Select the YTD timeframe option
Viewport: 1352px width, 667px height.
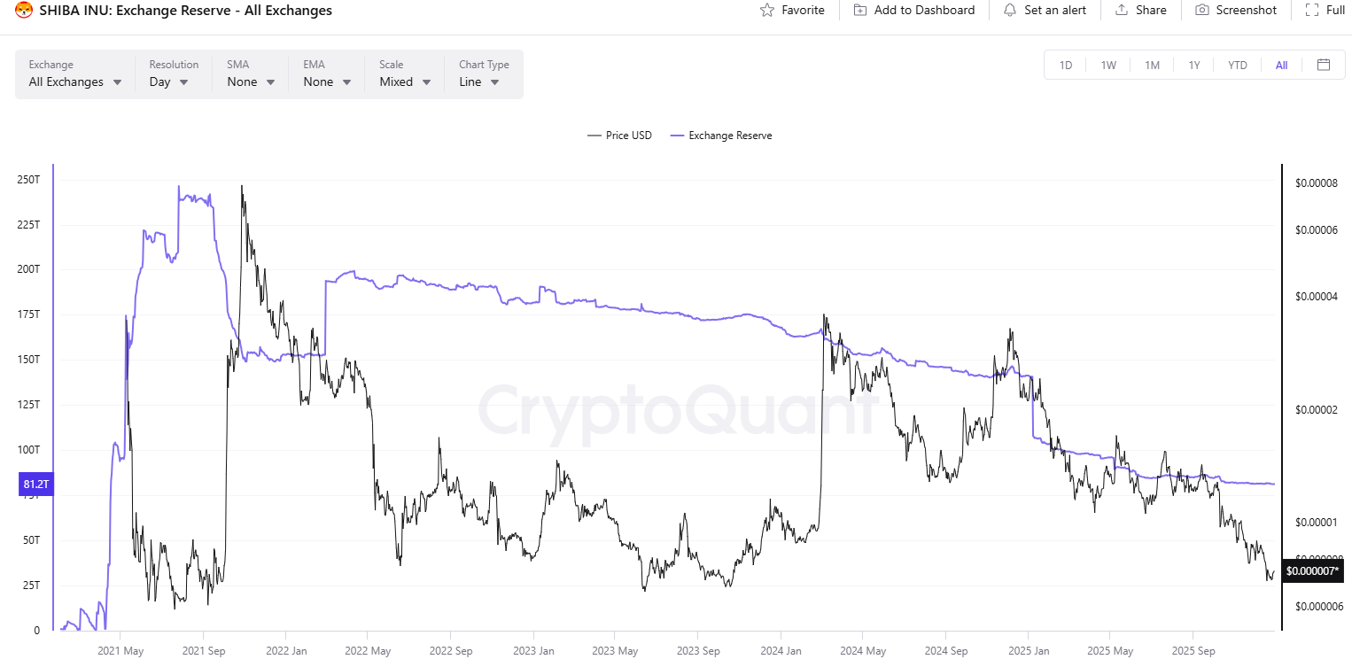[1237, 64]
